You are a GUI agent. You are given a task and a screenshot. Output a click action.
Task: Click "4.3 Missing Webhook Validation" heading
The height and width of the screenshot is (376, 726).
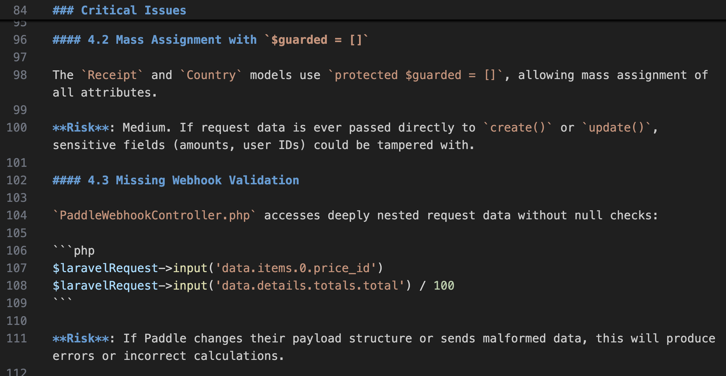193,180
